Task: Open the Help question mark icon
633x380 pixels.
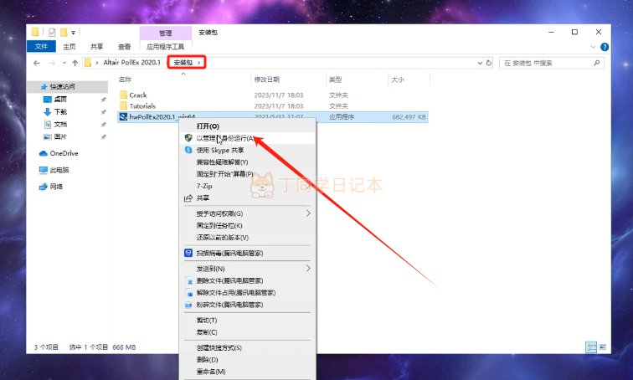Action: 605,47
